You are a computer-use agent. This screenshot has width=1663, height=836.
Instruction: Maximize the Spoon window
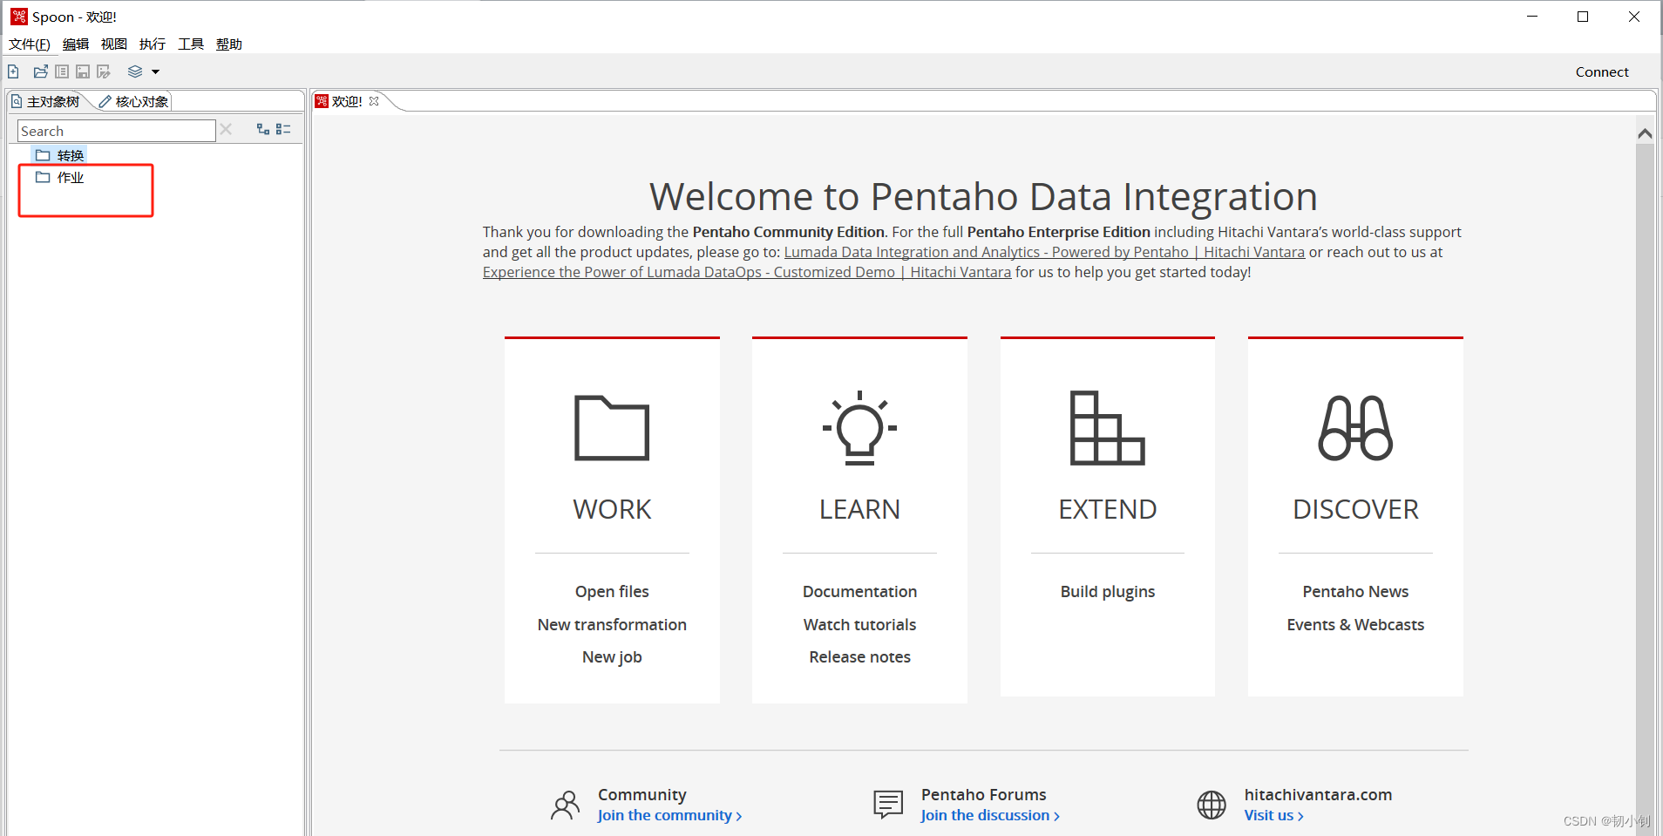coord(1583,17)
